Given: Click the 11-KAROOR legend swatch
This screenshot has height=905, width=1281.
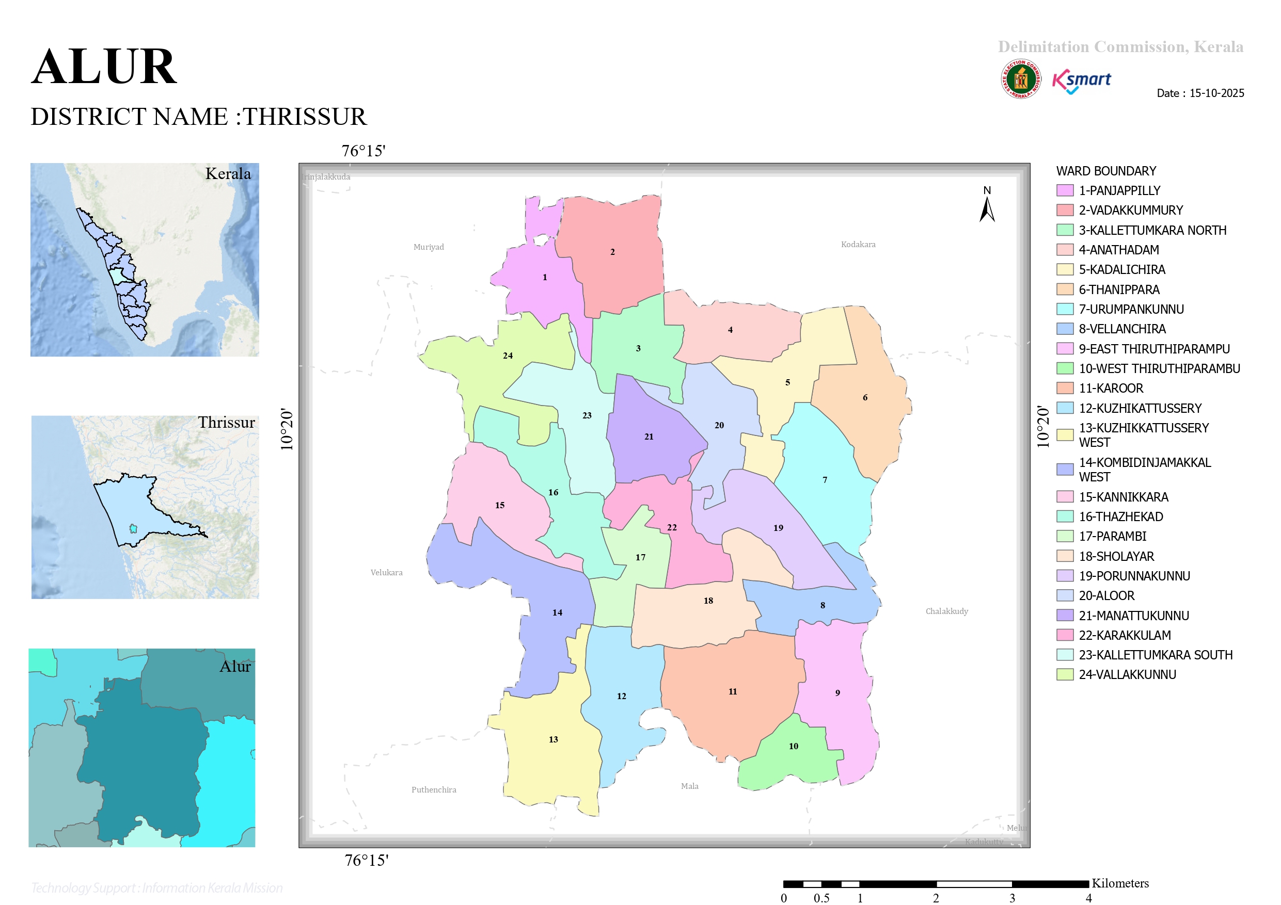Looking at the screenshot, I should [1065, 388].
